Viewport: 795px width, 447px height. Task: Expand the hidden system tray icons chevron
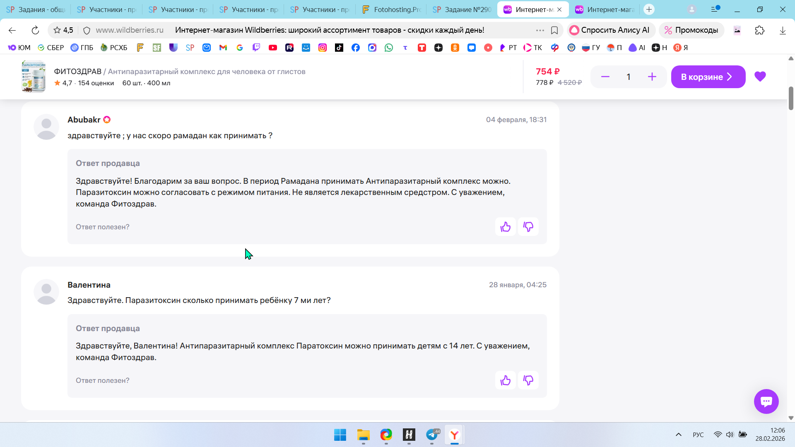[678, 435]
